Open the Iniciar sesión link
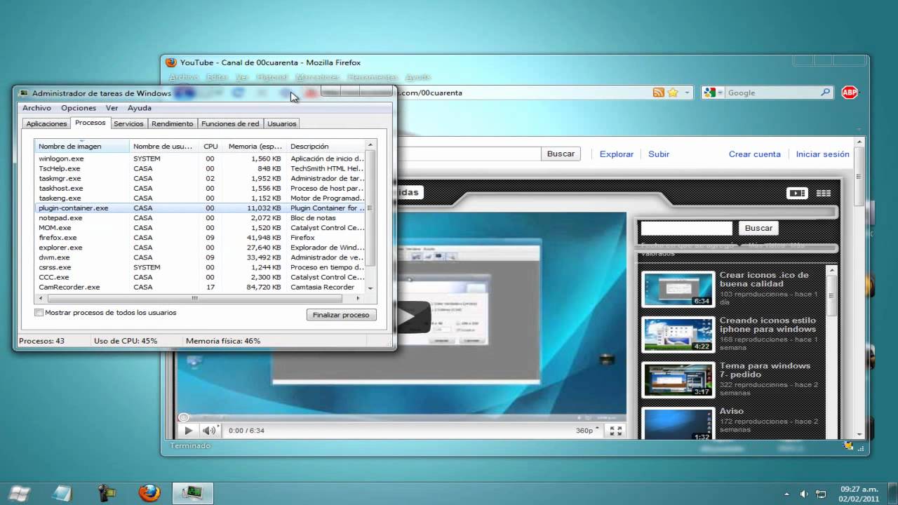Screen dimensions: 898x505 (822, 154)
